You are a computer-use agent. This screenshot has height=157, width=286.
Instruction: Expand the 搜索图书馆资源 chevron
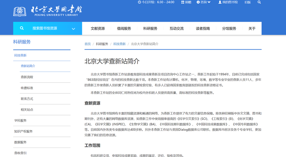click(73, 29)
